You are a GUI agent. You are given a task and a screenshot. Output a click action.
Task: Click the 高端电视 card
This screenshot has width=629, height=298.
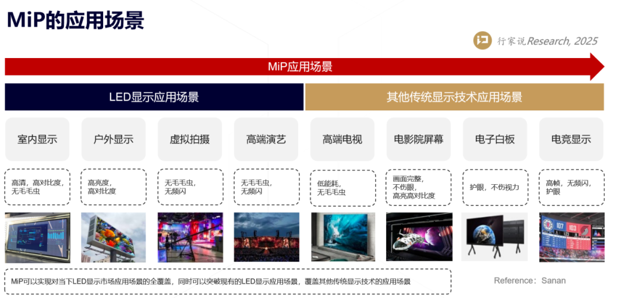tap(342, 139)
